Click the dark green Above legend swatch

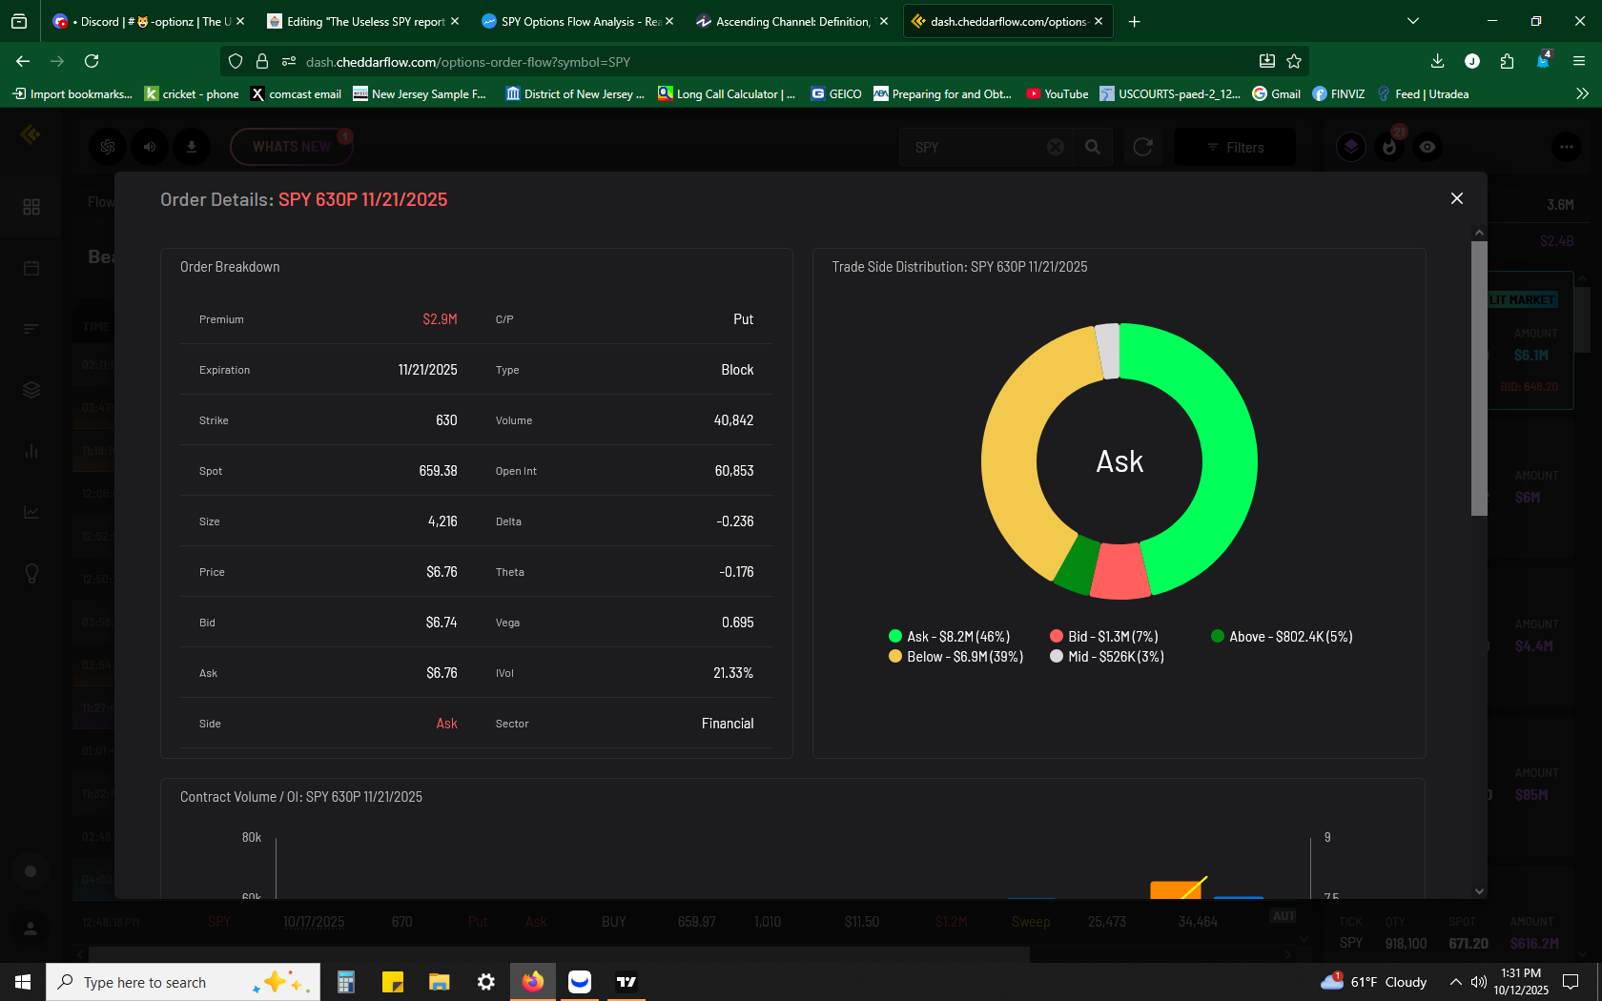pos(1218,636)
